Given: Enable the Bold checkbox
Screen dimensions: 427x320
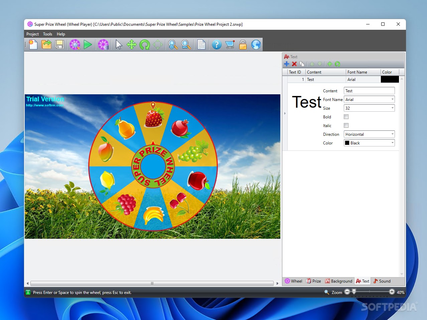Looking at the screenshot, I should pos(346,117).
